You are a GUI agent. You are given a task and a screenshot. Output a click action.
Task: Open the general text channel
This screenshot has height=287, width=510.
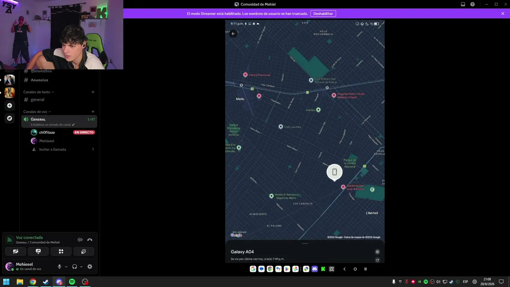click(x=59, y=100)
